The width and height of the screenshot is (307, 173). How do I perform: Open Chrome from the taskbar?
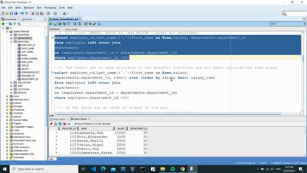point(182,169)
